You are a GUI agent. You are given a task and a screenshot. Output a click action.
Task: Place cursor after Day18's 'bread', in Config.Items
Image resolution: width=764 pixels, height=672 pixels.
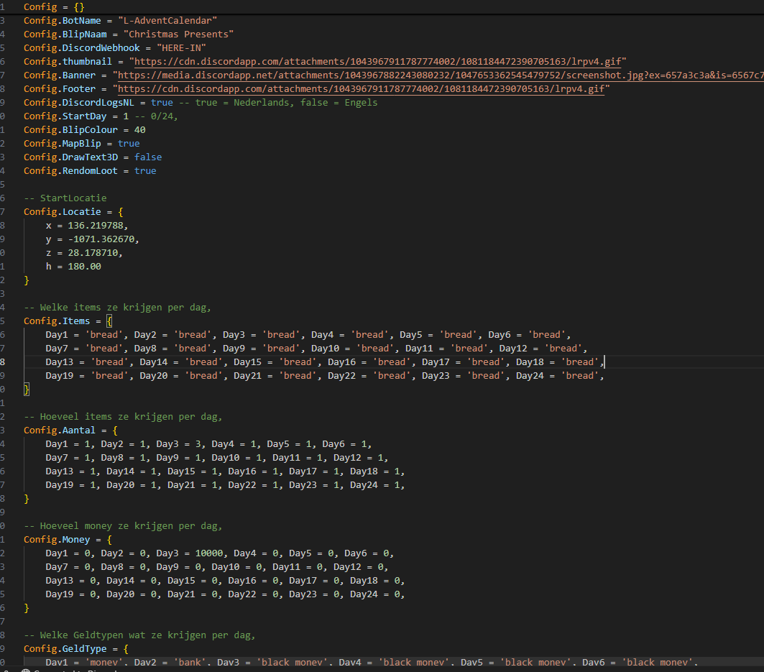click(604, 362)
